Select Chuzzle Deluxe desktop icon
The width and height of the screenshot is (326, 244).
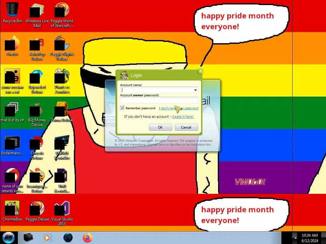click(37, 147)
